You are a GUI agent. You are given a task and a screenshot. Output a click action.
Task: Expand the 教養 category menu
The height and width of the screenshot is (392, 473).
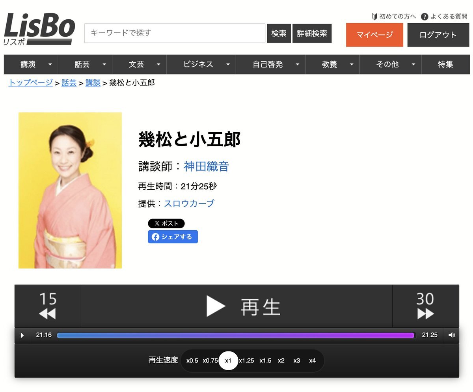(332, 64)
